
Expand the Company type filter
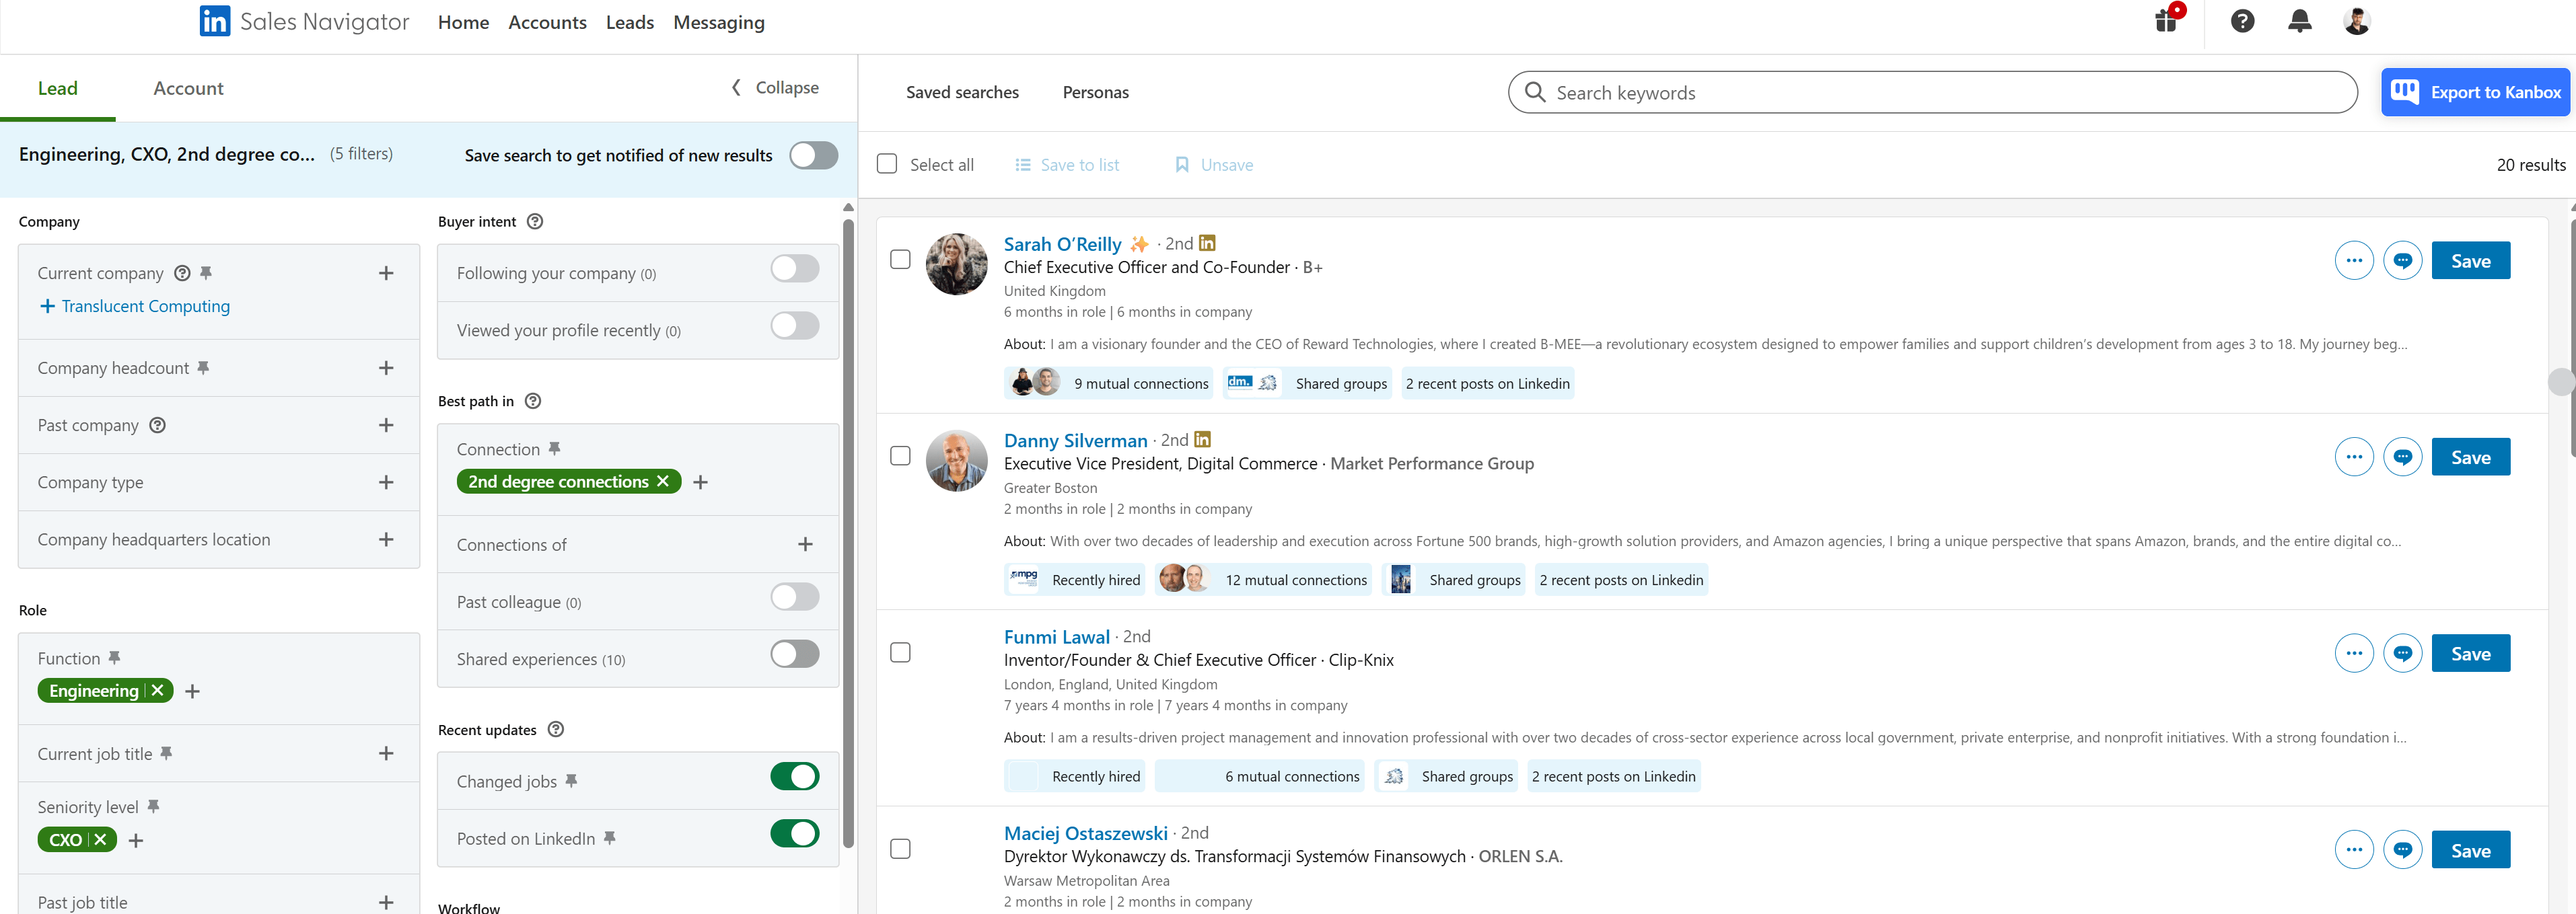point(386,482)
